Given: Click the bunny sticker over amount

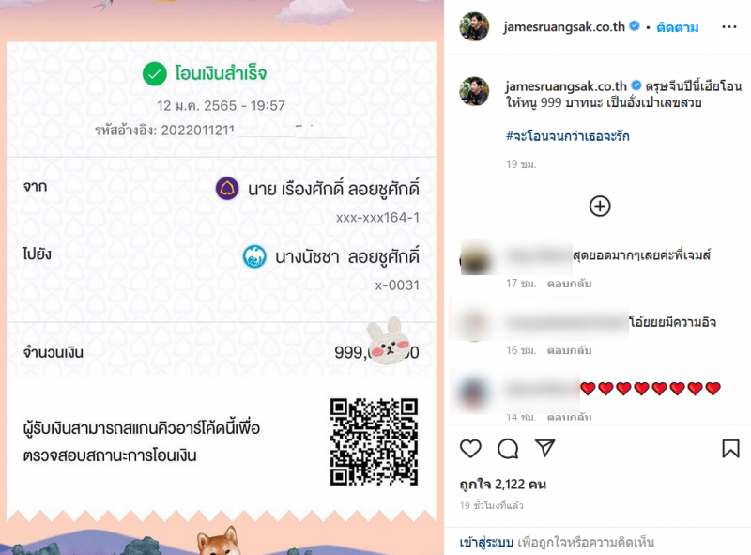Looking at the screenshot, I should point(389,341).
